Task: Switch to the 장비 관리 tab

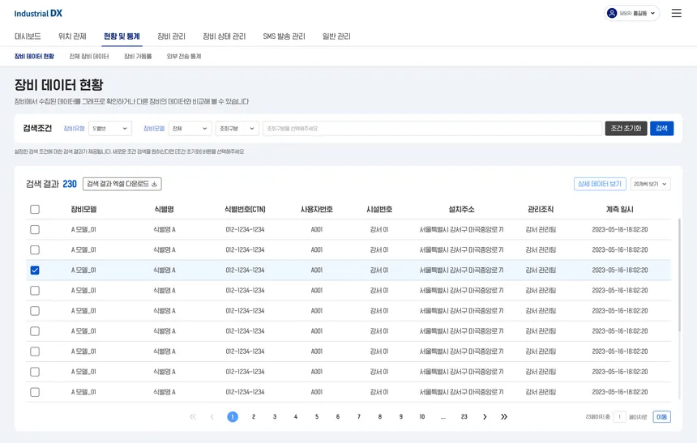Action: point(171,36)
